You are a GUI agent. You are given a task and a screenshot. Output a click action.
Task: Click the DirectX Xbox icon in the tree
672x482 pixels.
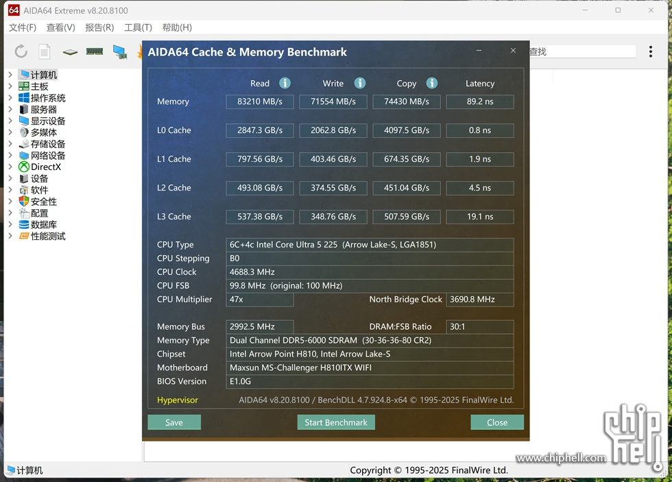pos(24,167)
